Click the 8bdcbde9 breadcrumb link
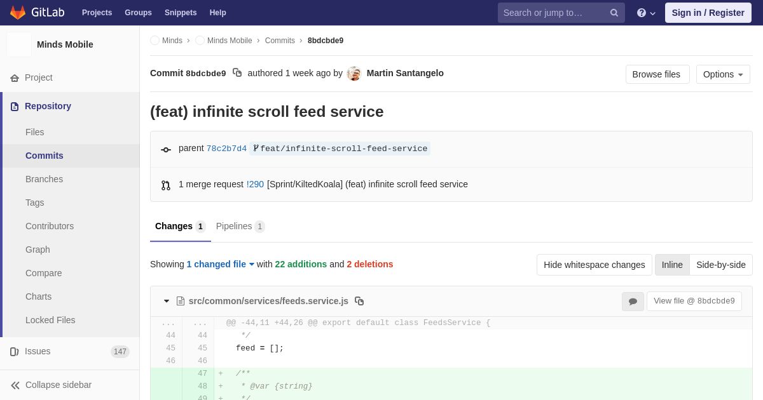The height and width of the screenshot is (400, 763). click(x=326, y=41)
